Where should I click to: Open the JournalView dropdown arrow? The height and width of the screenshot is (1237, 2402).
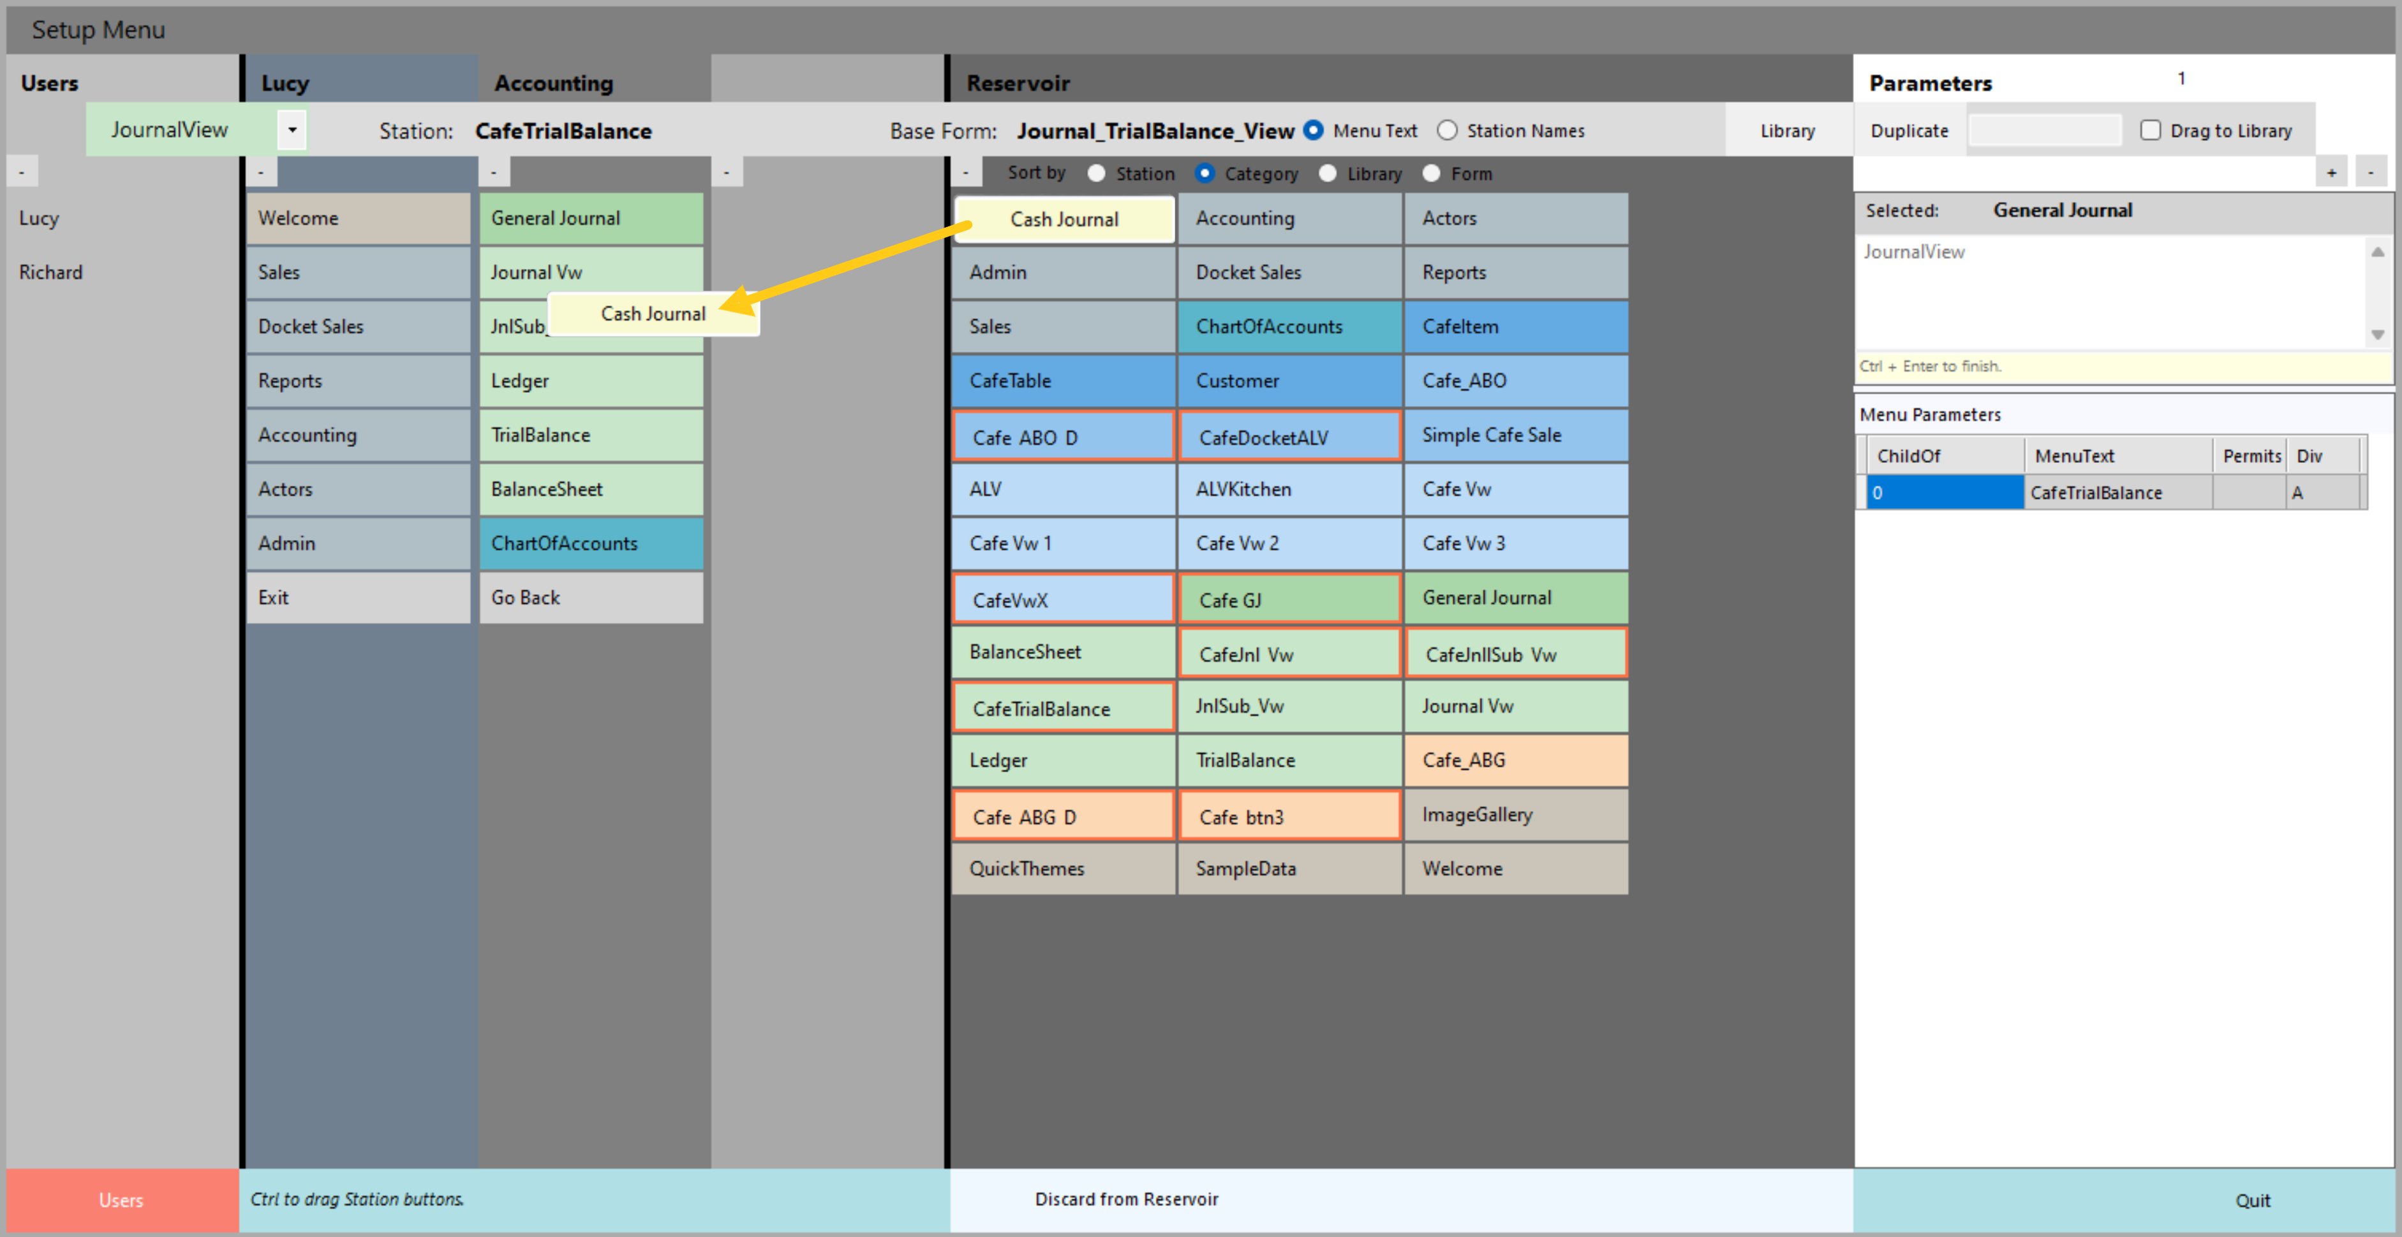point(292,129)
